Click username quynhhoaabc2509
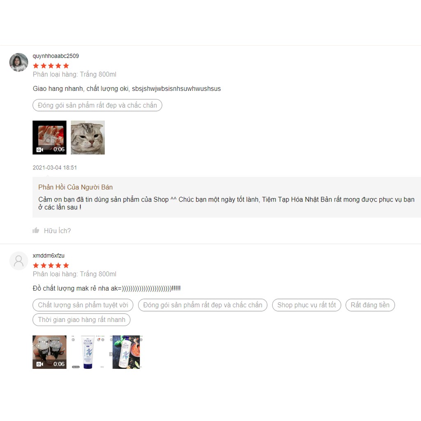Screen dimensions: 421x421 pyautogui.click(x=56, y=56)
